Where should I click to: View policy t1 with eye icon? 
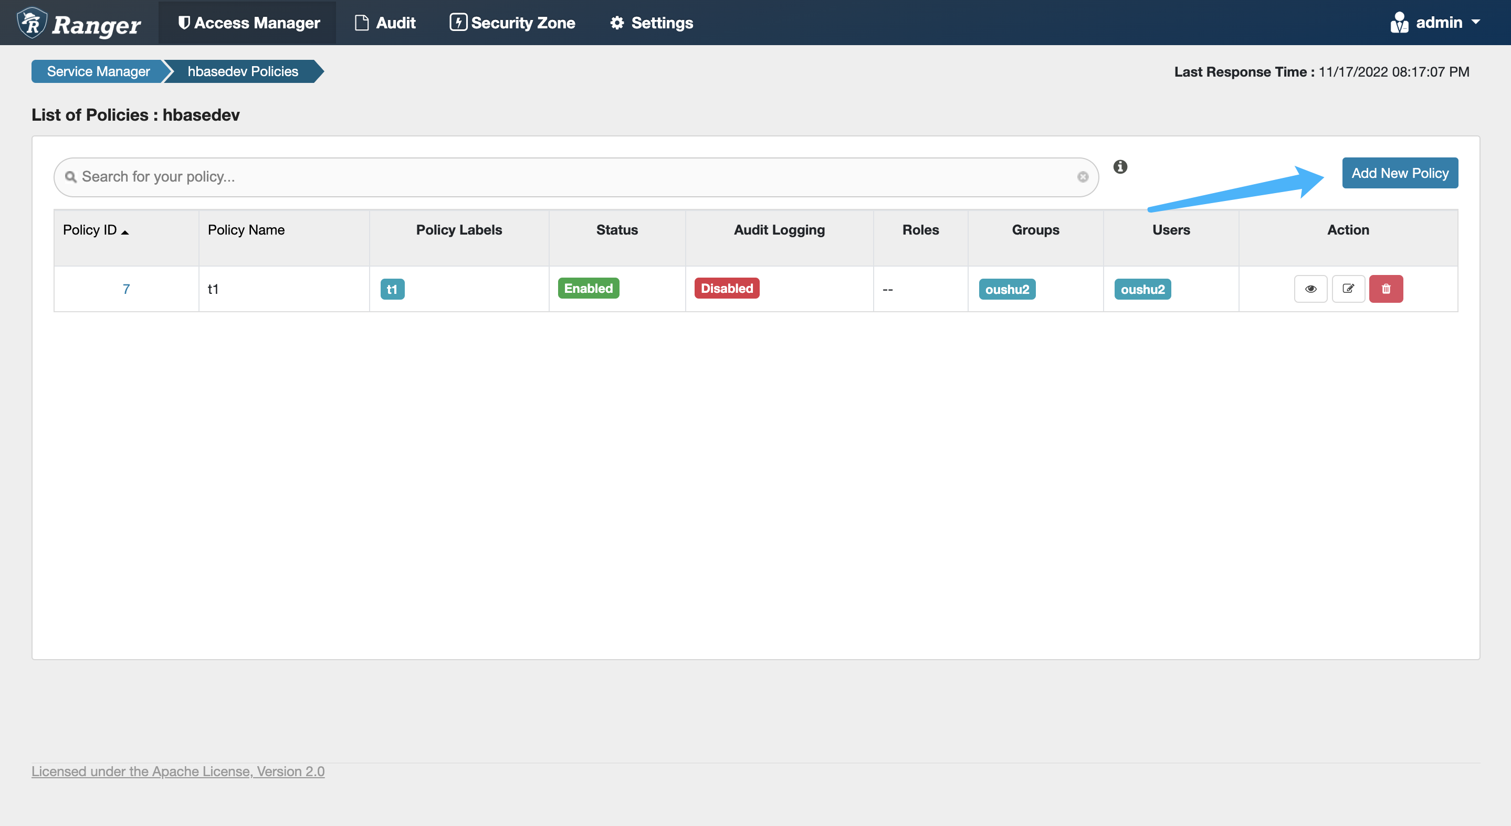click(x=1311, y=289)
